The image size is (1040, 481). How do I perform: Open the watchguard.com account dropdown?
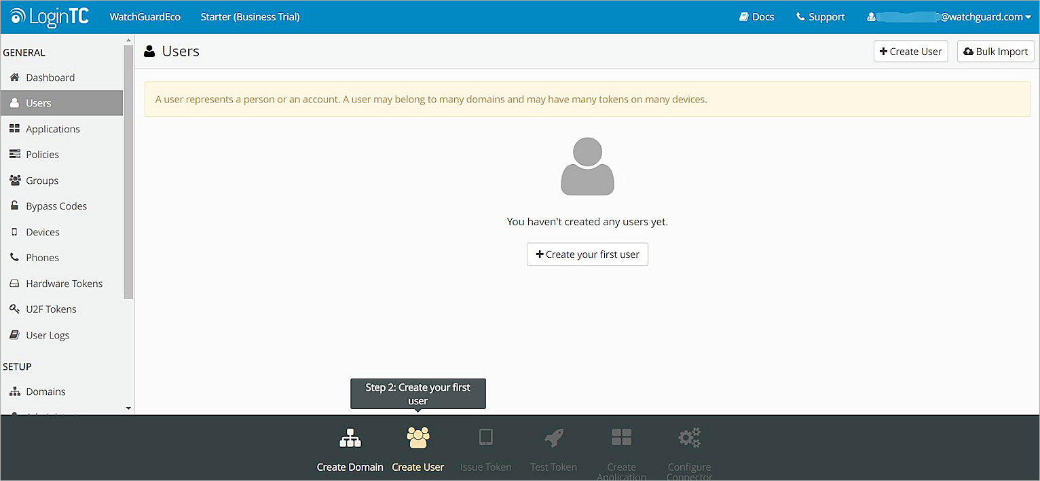click(x=949, y=16)
